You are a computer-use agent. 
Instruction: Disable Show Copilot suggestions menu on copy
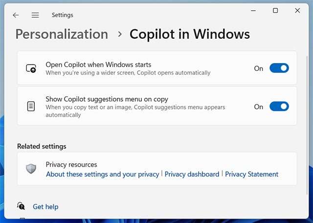coord(279,107)
